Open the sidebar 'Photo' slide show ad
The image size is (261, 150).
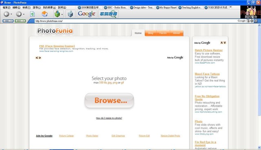199,121
